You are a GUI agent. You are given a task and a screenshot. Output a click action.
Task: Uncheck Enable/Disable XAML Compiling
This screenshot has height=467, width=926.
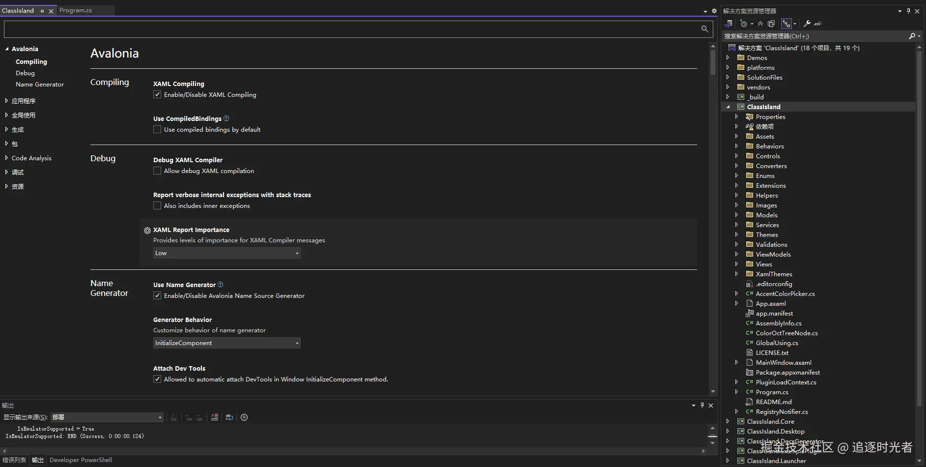[x=157, y=94]
